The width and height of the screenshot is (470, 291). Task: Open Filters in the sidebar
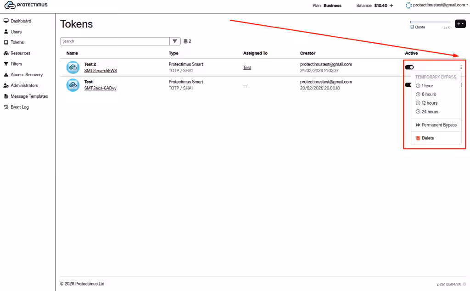[x=16, y=64]
